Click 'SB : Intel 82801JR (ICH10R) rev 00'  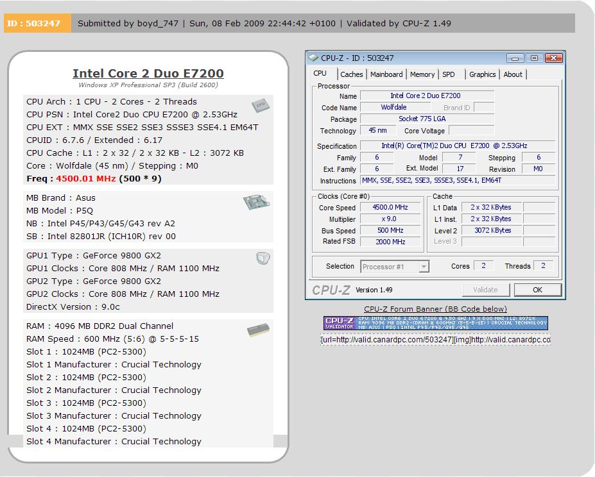point(101,236)
